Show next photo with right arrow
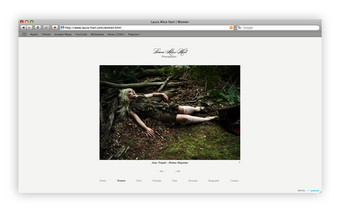 (177, 171)
